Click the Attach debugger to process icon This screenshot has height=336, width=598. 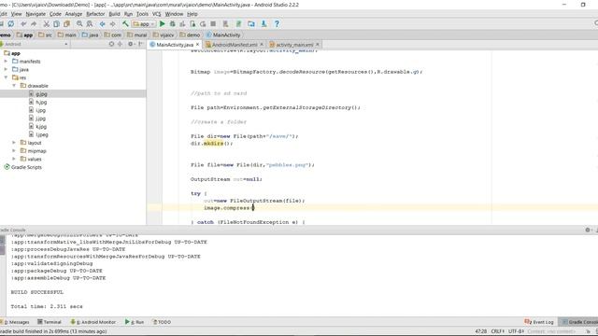coord(192,23)
